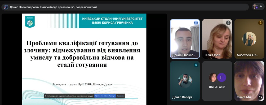This screenshot has width=266, height=105.
Task: Click the drag handle of screen-share bar
Action: pos(45,96)
